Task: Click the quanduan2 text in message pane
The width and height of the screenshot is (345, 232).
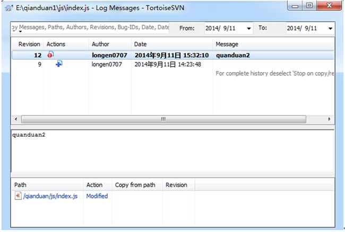Action: coord(29,135)
